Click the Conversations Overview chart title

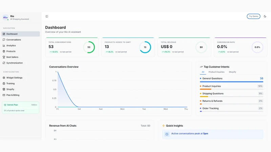tap(64, 67)
